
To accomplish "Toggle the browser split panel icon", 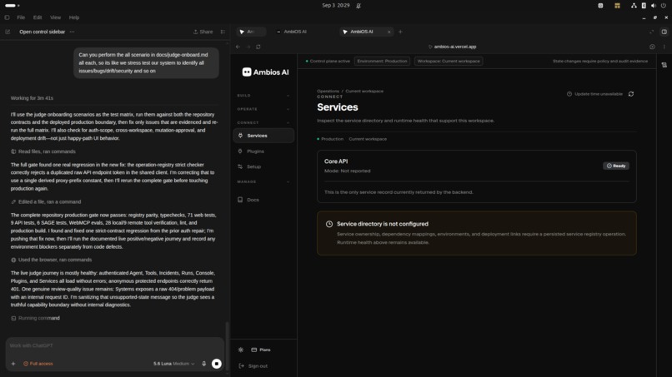I will point(664,32).
